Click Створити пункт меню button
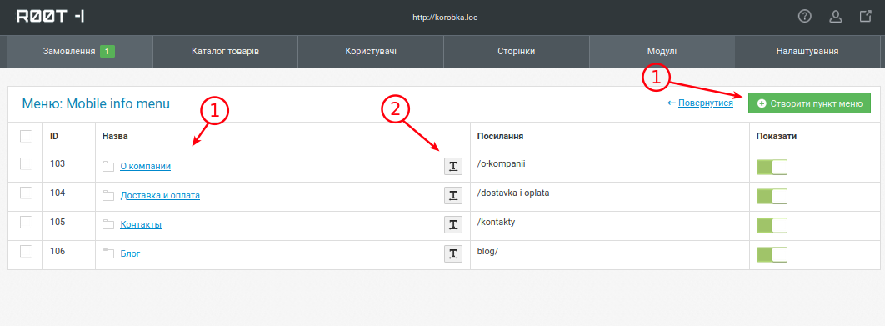Viewport: 885px width, 326px height. click(809, 103)
